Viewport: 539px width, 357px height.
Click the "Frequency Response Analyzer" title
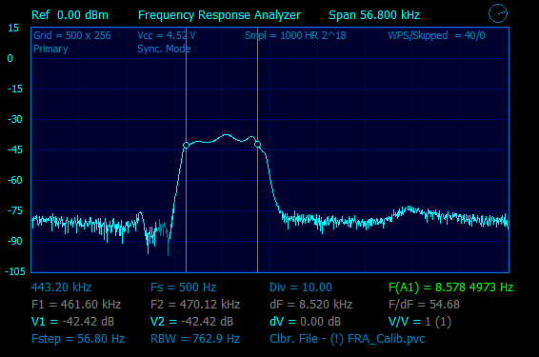point(219,15)
